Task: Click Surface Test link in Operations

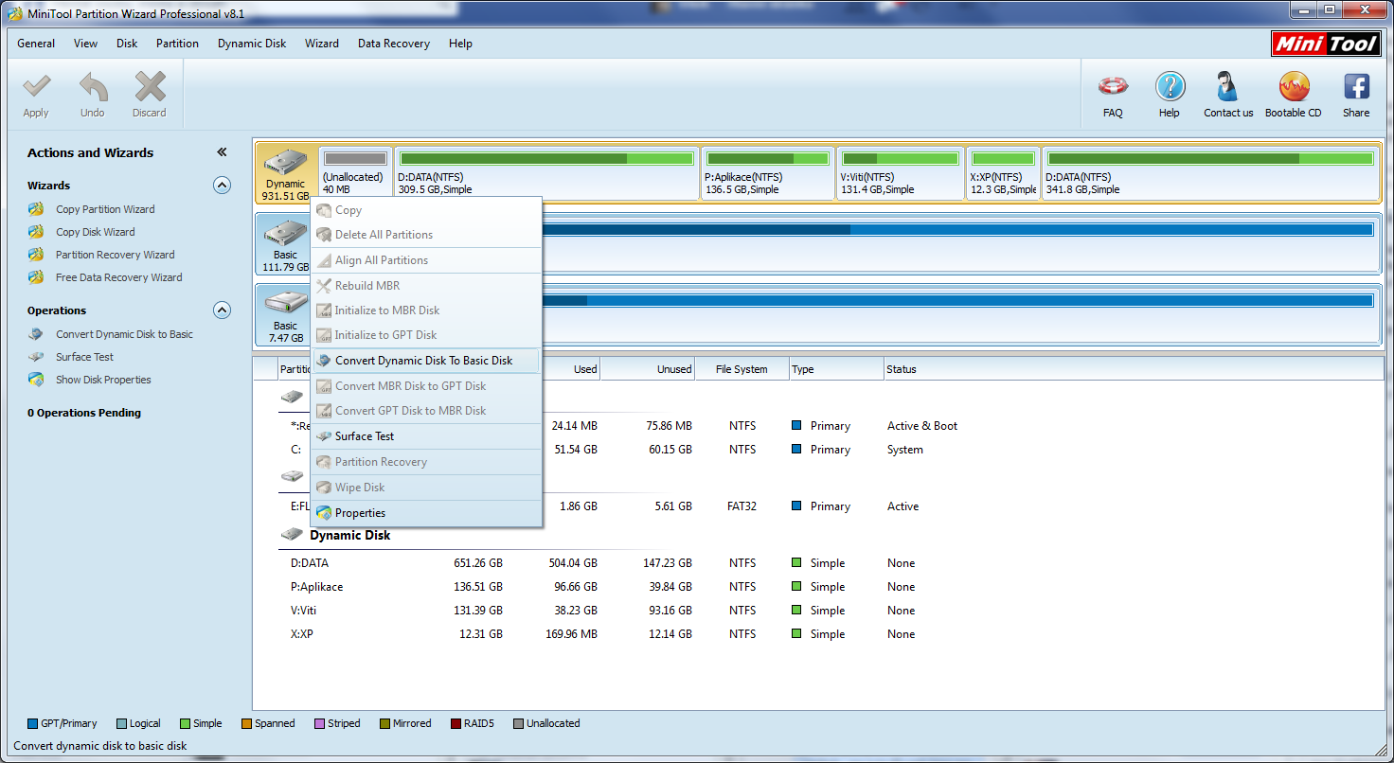Action: coord(84,357)
